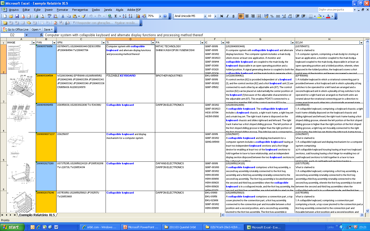Create a new blank workbook
Image resolution: width=370 pixels, height=231 pixels.
(5, 16)
